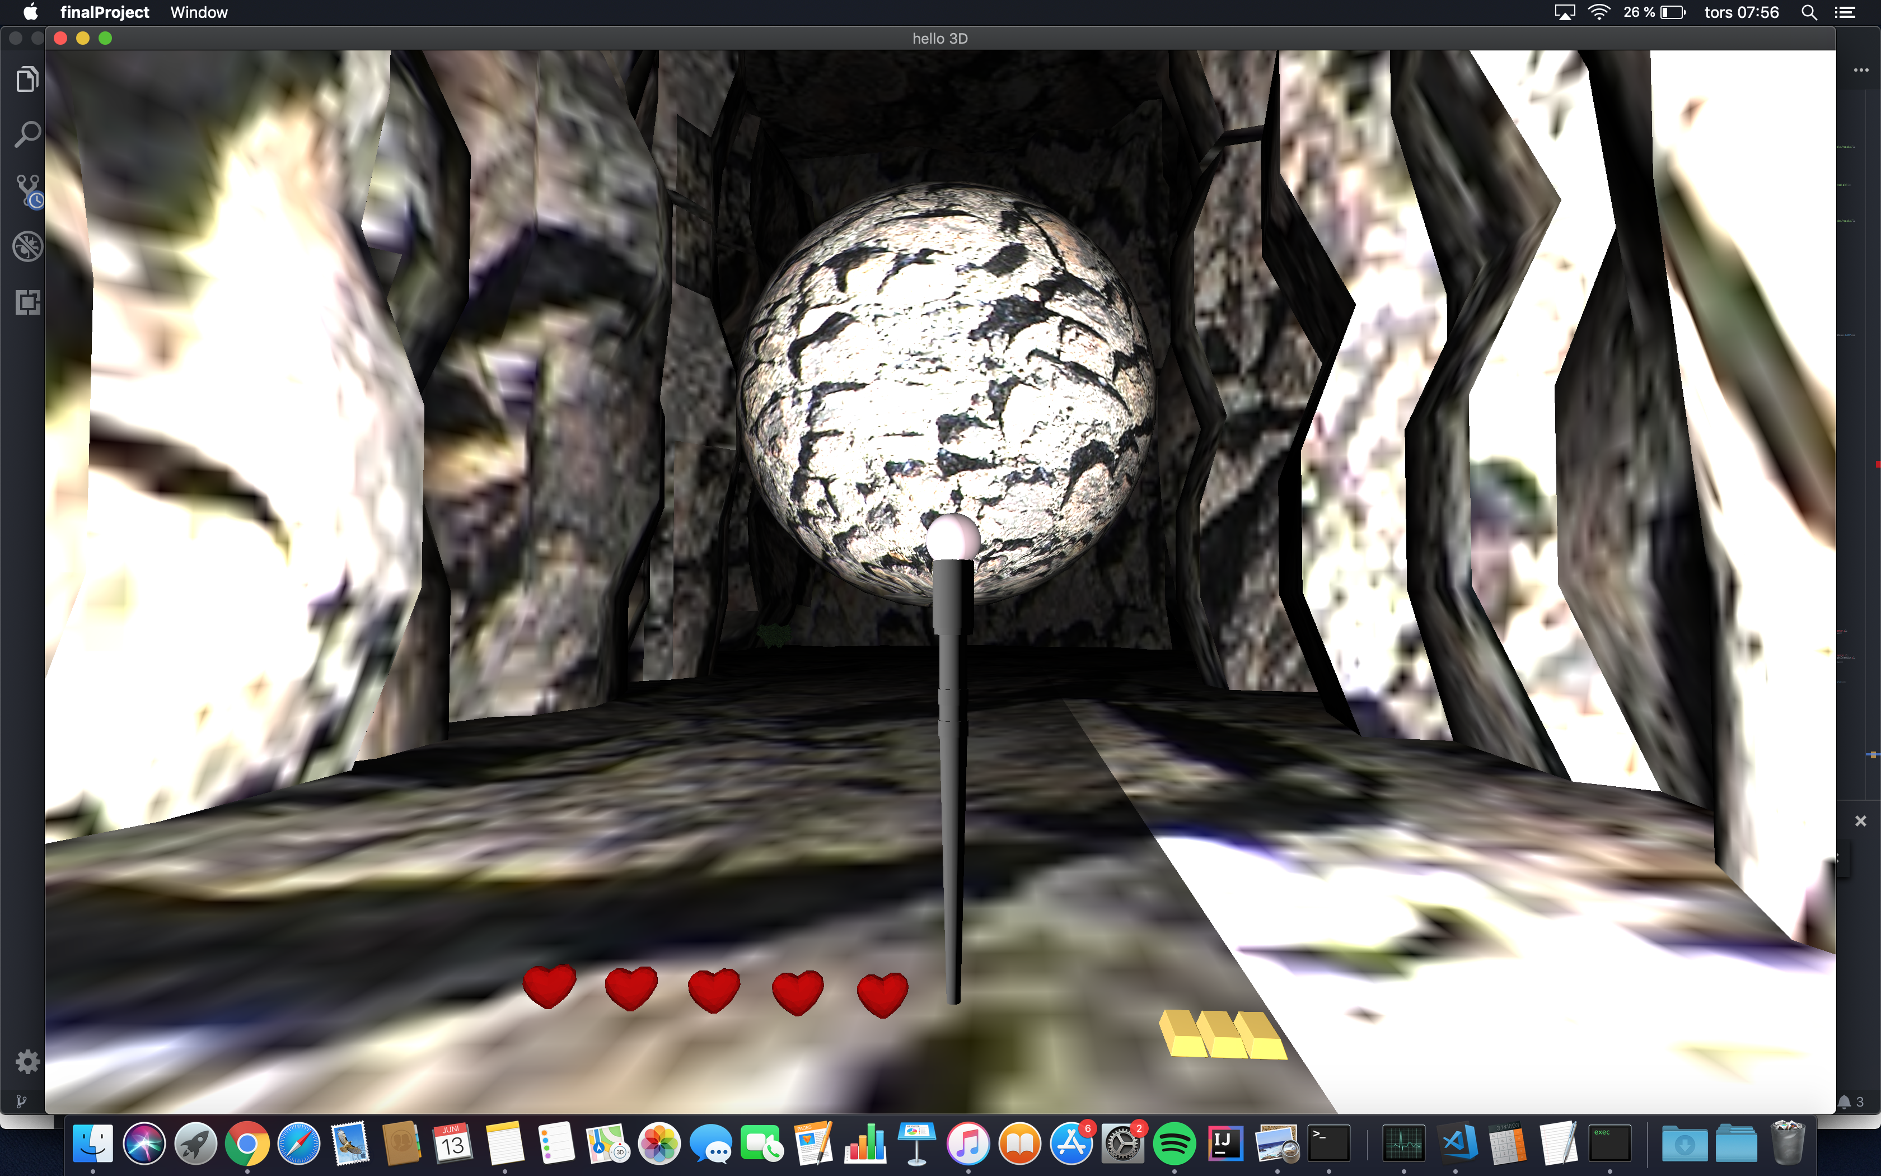Open IntelliJ IDEA from the Dock
Image resolution: width=1881 pixels, height=1176 pixels.
(1225, 1144)
